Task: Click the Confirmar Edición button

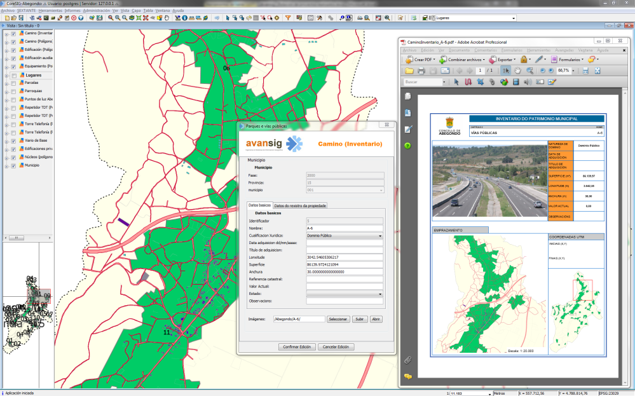Action: [297, 347]
